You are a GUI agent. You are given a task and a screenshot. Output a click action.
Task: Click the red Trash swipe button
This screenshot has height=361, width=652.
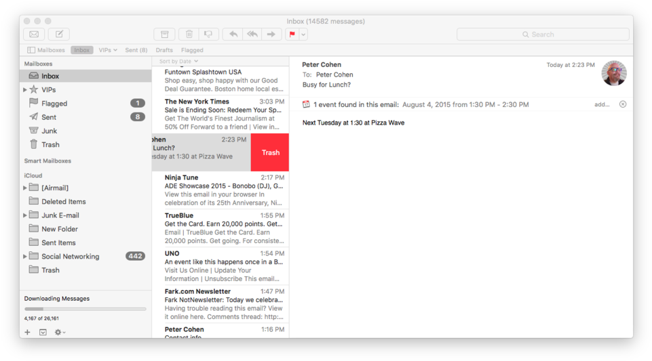[x=270, y=152]
